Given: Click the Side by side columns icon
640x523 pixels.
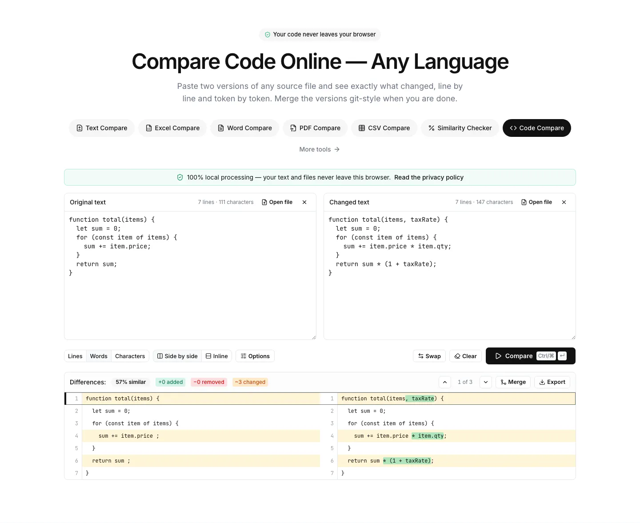Looking at the screenshot, I should coord(160,356).
